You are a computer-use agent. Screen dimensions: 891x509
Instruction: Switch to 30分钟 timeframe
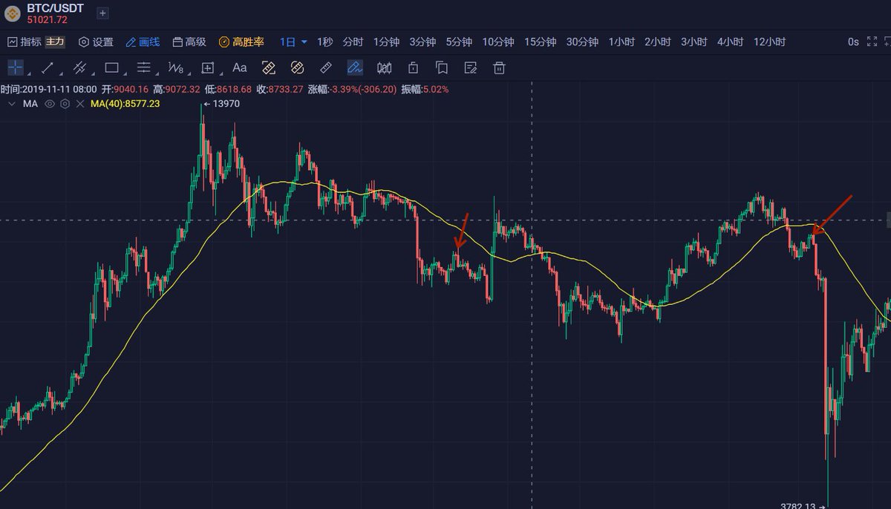pyautogui.click(x=582, y=42)
